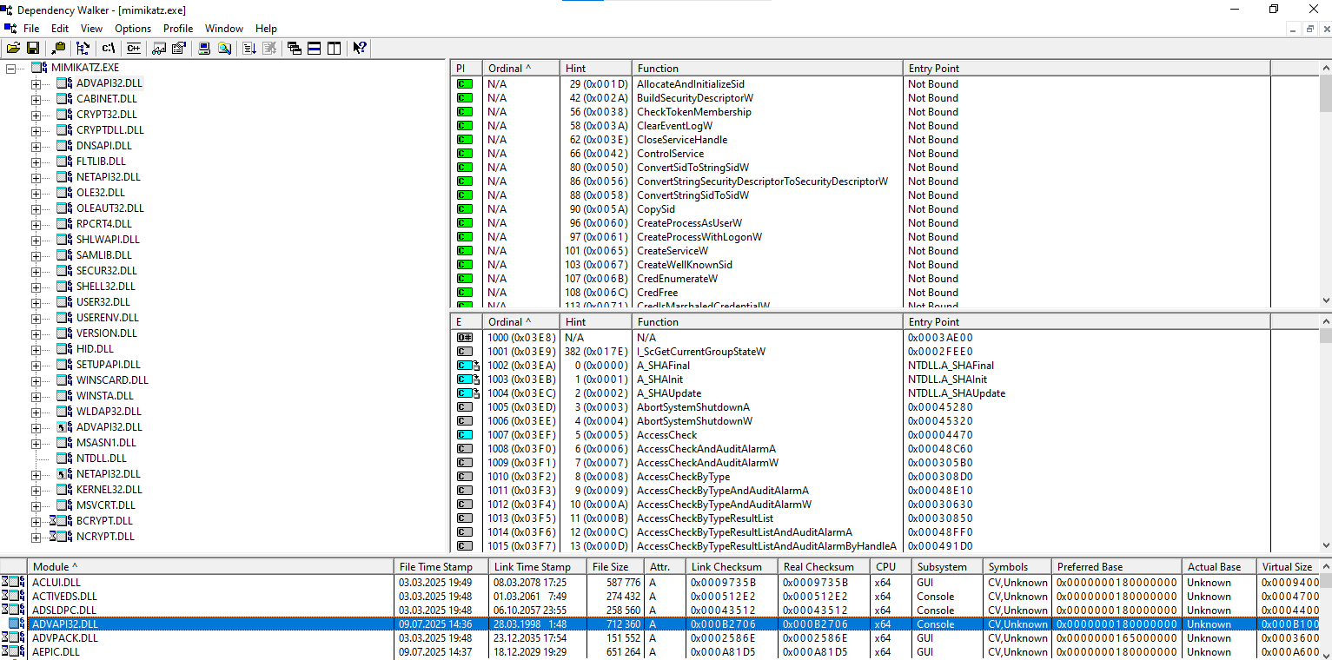Viewport: 1332px width, 660px height.
Task: Expand the SHELL32.DLL tree node
Action: [x=36, y=287]
